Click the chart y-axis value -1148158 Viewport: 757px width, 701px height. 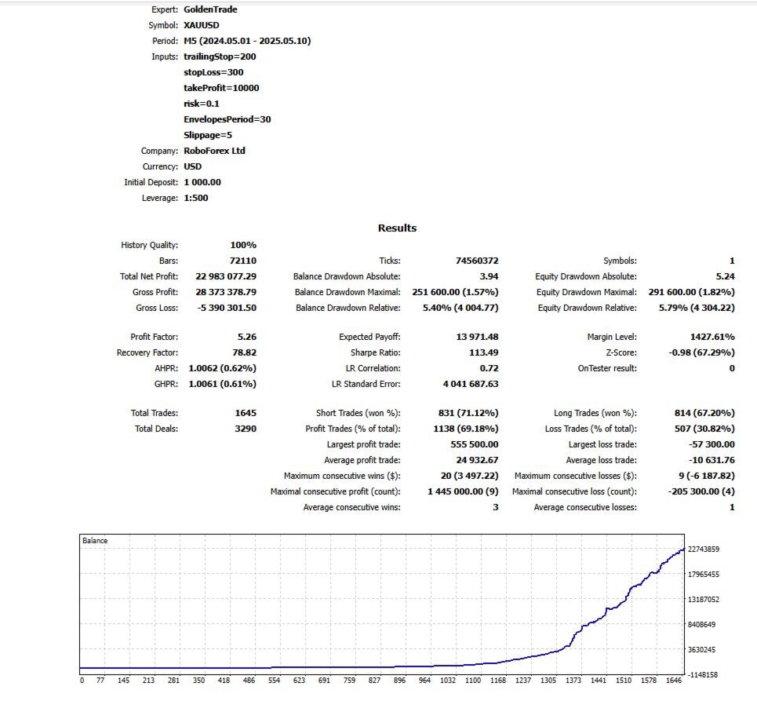click(702, 675)
